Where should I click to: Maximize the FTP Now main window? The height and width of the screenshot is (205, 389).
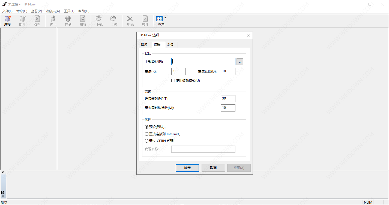tap(370, 4)
